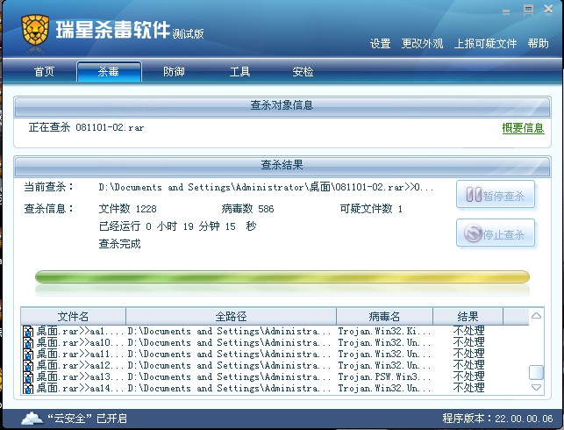Close the Rising antivirus window
Viewport: 564px width, 430px height.
[x=548, y=9]
